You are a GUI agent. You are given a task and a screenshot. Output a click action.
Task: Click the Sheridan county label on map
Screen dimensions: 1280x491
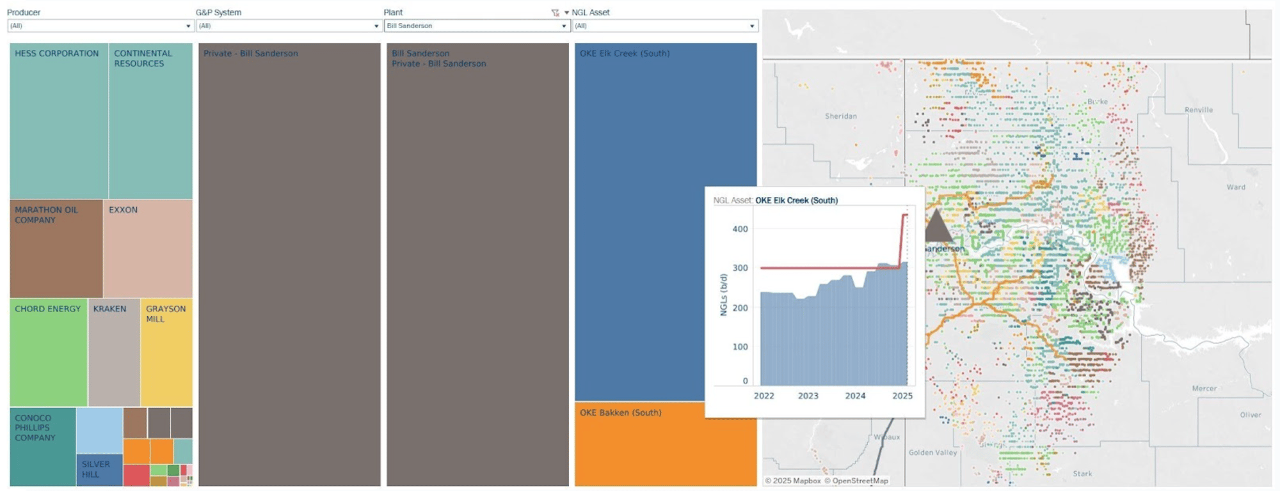(x=840, y=116)
